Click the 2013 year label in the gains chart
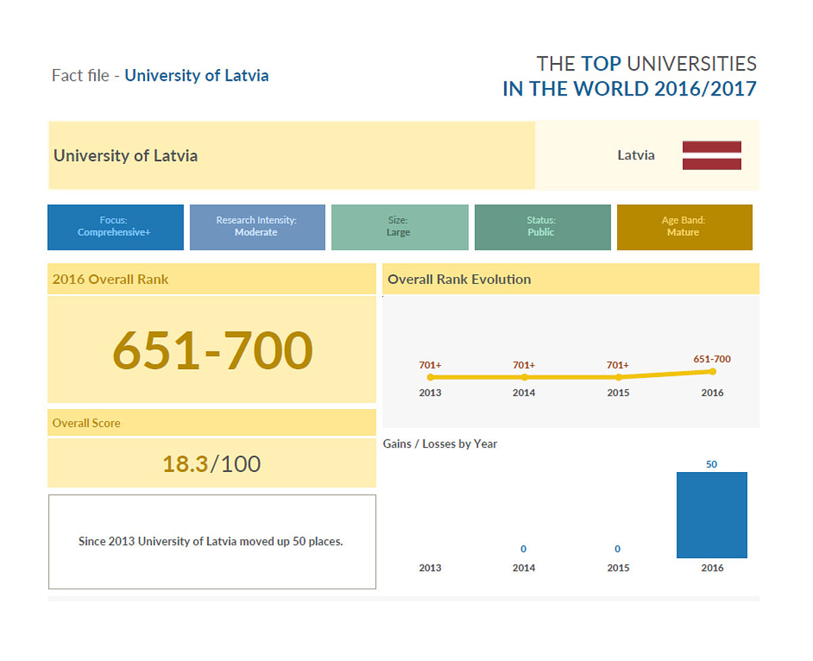The image size is (813, 661). [x=430, y=568]
